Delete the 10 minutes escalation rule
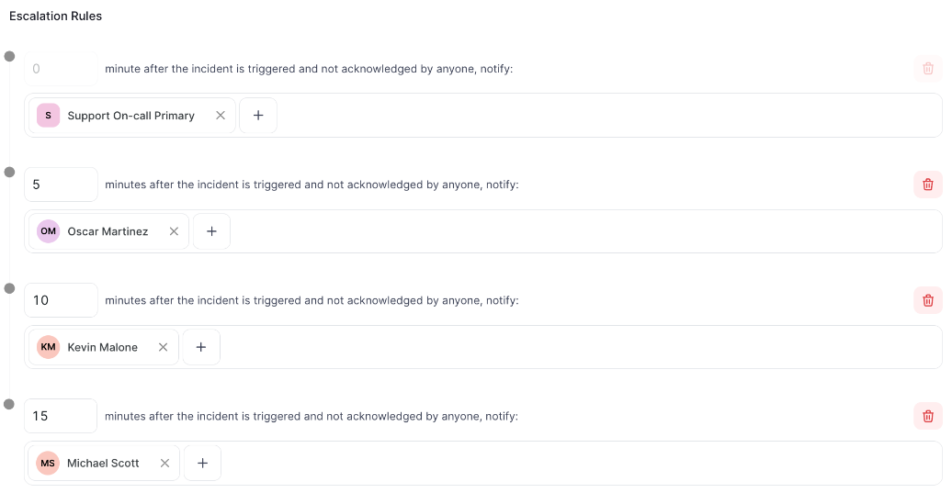 coord(928,300)
